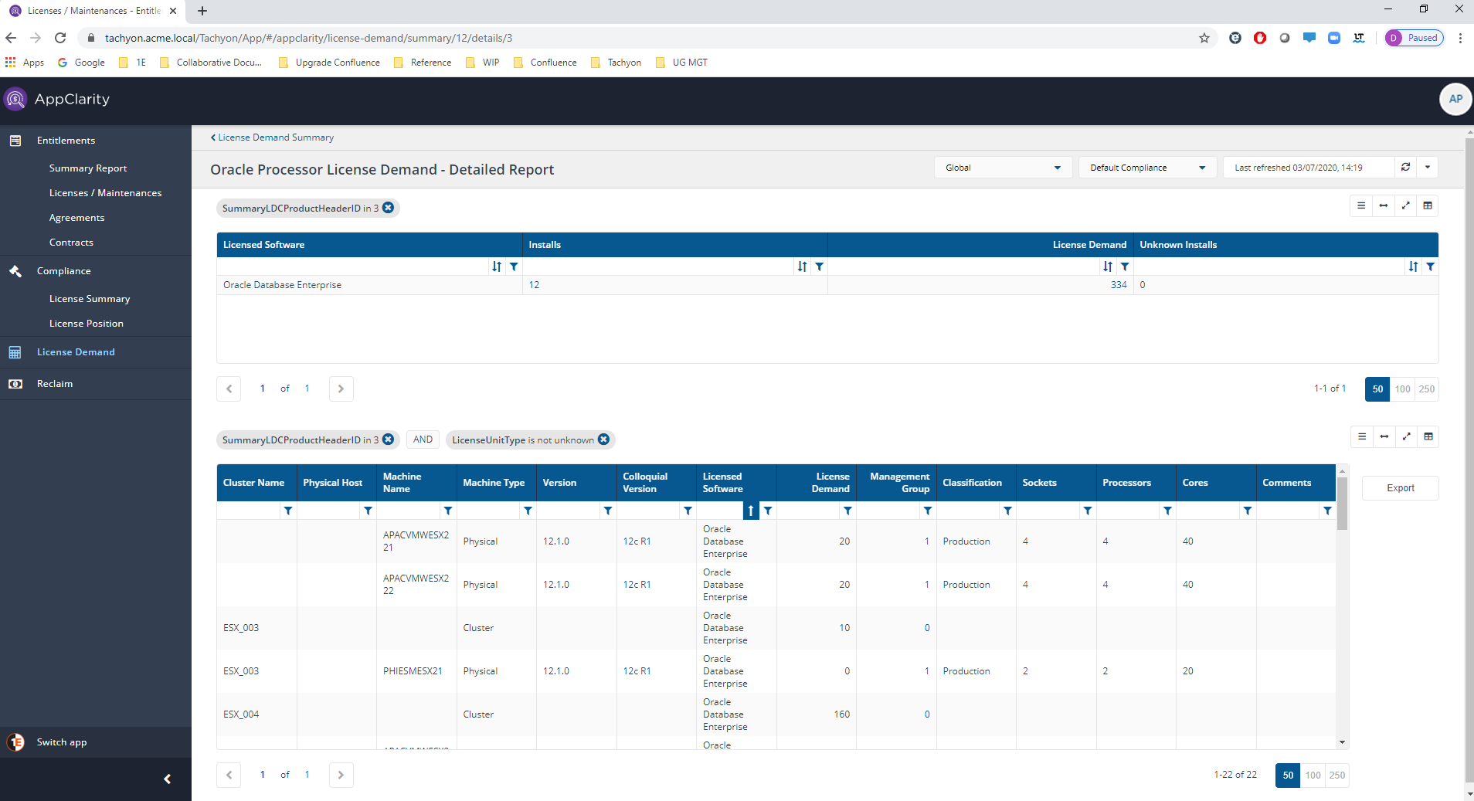Open filter for Colloquial Version column

[x=688, y=511]
